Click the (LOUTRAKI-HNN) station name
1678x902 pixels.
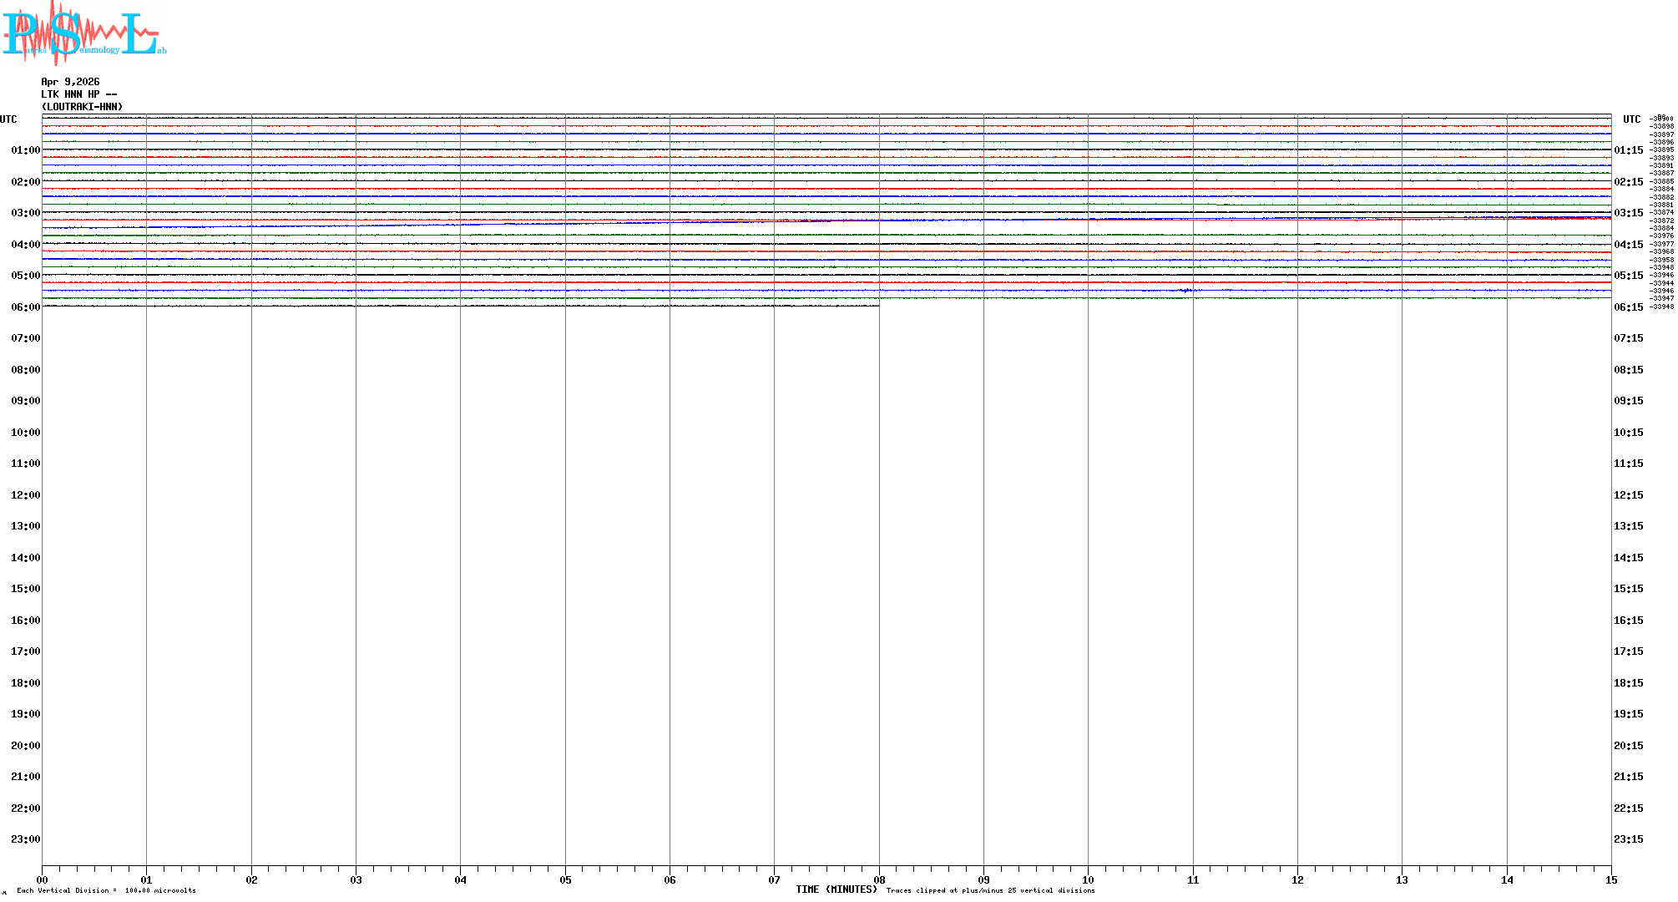click(82, 107)
